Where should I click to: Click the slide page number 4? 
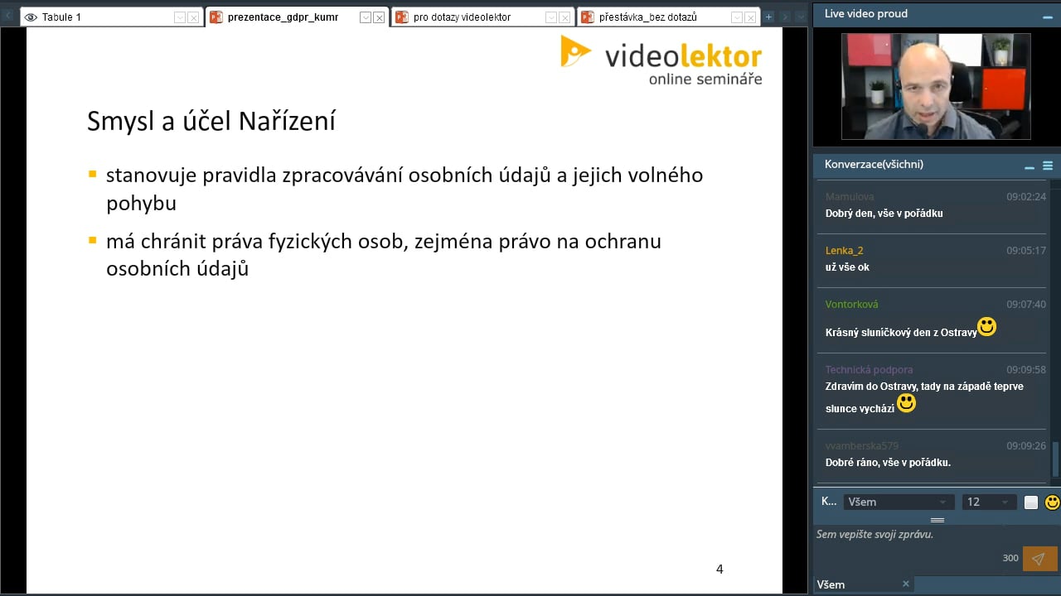(719, 570)
